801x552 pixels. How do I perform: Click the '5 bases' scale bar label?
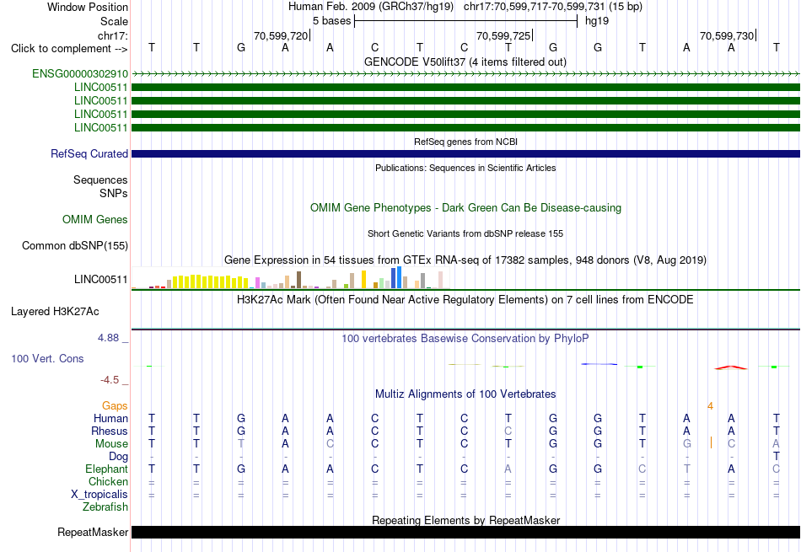pos(332,21)
